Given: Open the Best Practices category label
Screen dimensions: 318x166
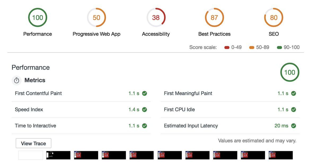Looking at the screenshot, I should 214,34.
